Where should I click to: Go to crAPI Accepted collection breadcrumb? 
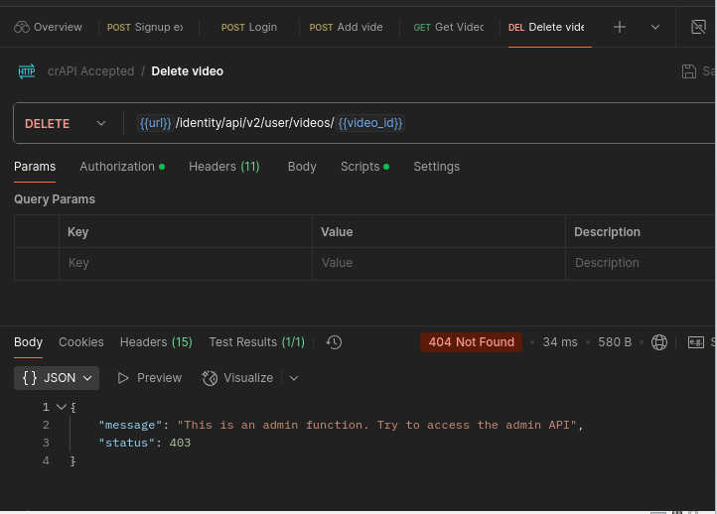pyautogui.click(x=91, y=71)
